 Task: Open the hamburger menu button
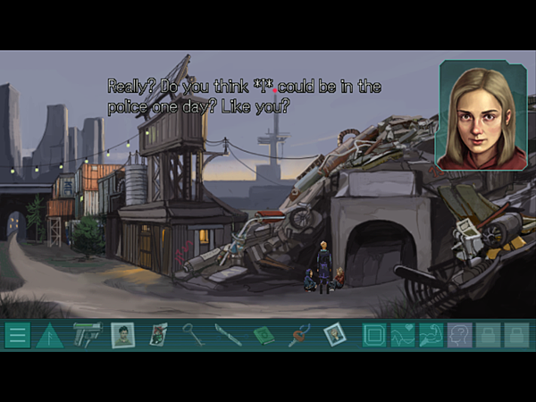(18, 335)
